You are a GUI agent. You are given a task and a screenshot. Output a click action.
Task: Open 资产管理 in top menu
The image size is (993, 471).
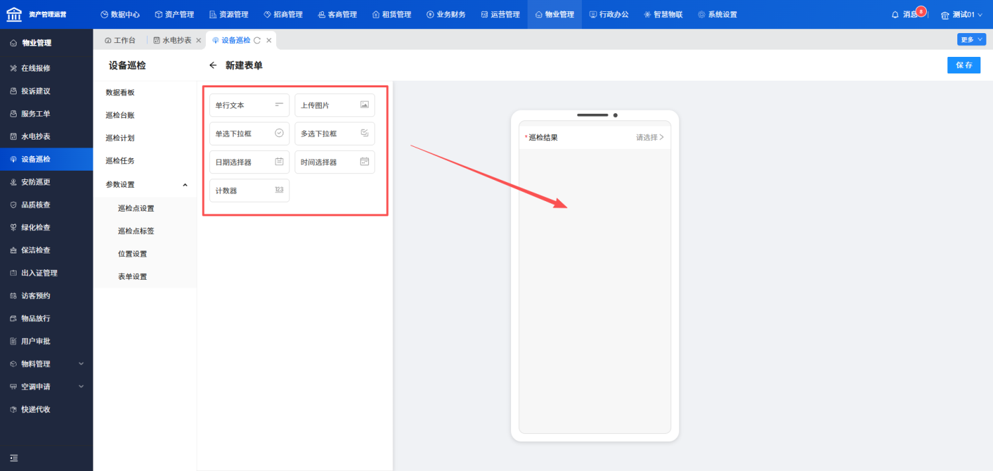175,15
